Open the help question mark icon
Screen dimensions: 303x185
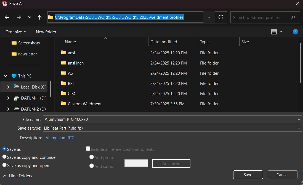coord(295,32)
